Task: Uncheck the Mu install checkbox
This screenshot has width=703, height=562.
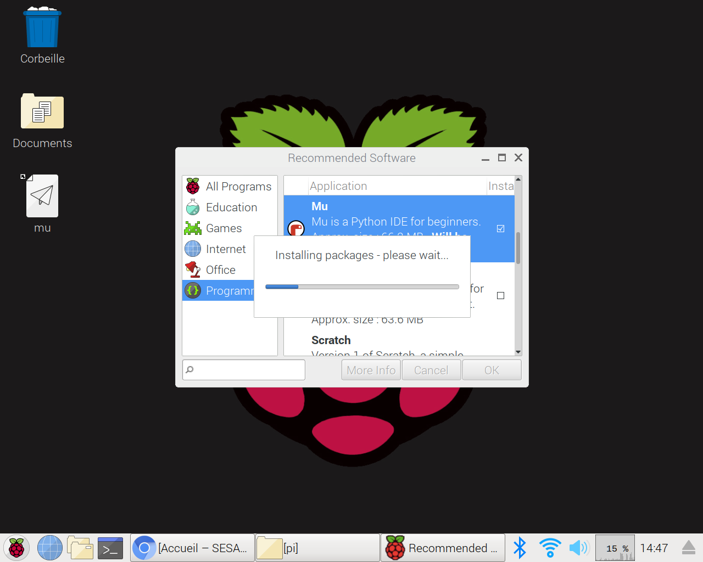Action: coord(500,228)
